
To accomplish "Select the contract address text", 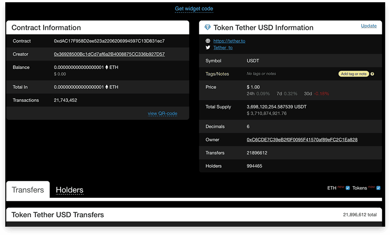I will coord(109,41).
